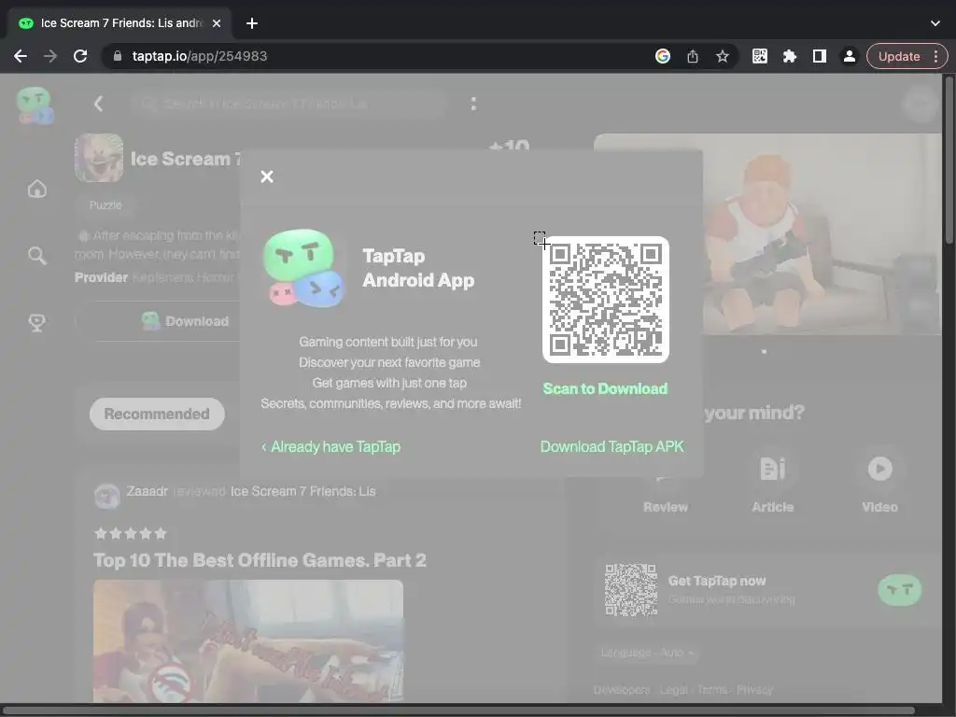The image size is (956, 717).
Task: Go back in browser history
Action: click(x=21, y=56)
